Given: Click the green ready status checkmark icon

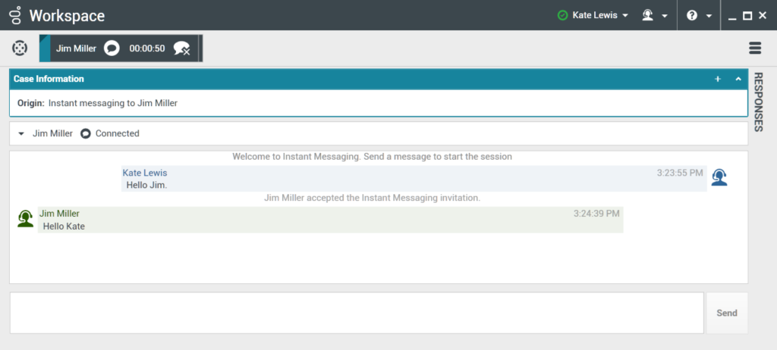Looking at the screenshot, I should [562, 15].
